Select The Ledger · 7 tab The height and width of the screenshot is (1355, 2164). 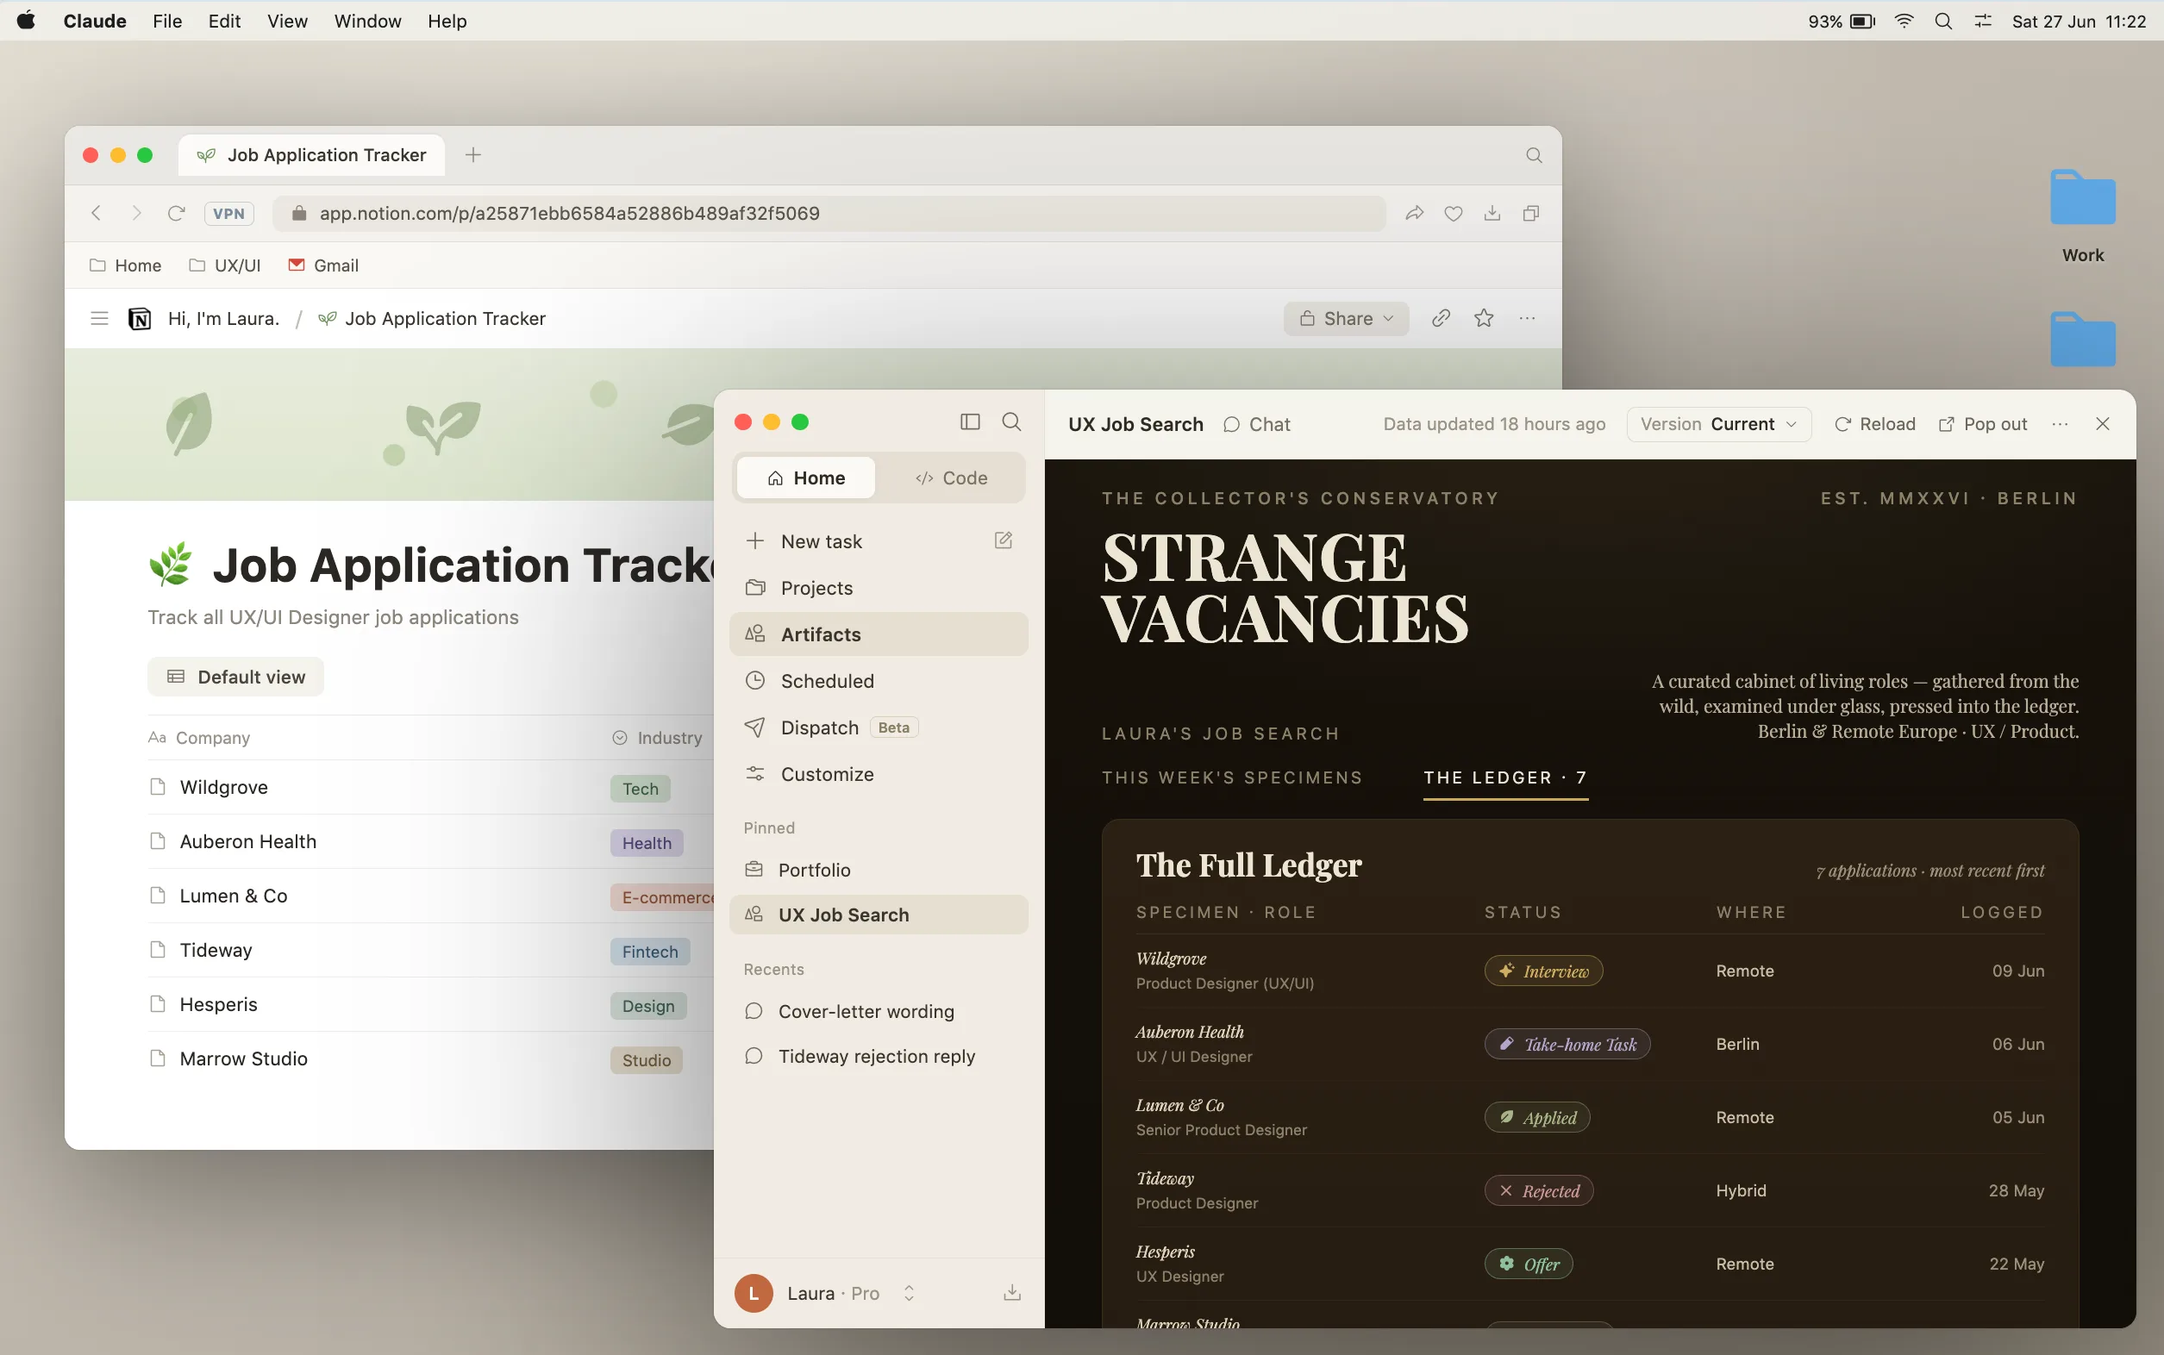click(x=1505, y=777)
